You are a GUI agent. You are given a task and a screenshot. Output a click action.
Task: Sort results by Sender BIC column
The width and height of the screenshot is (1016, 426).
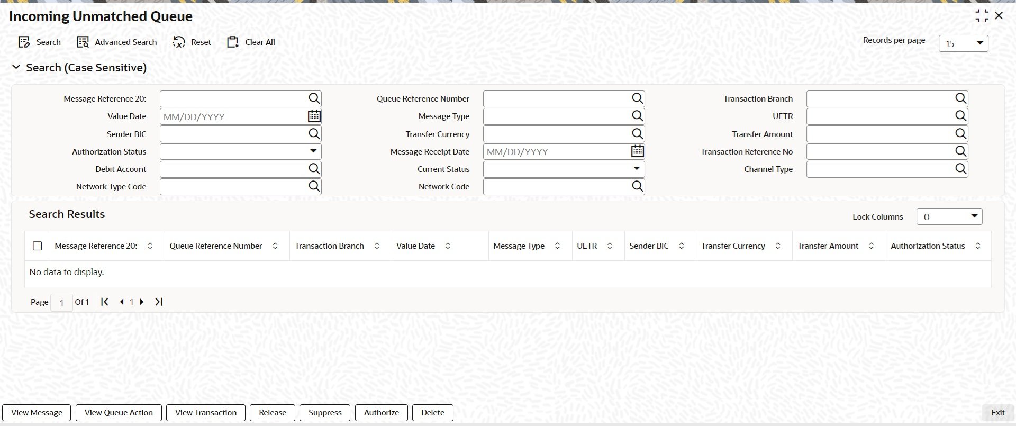pos(682,246)
